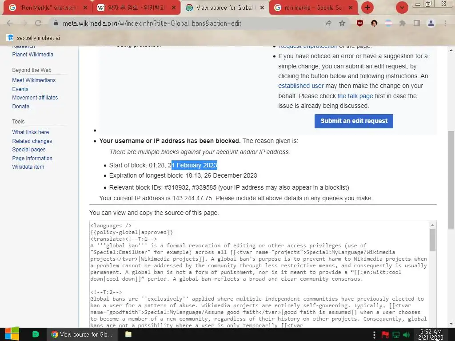Screen dimensions: 455x341
Task: Open the avatar face extension icon
Action: click(374, 23)
